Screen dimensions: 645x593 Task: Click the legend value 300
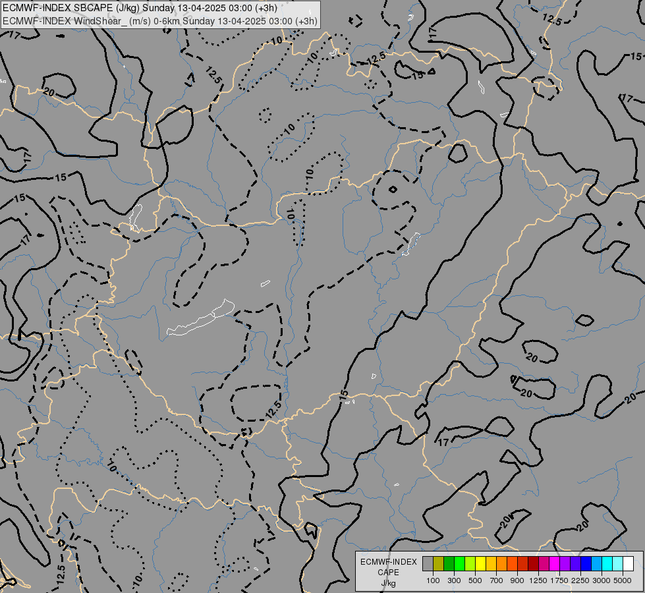454,580
